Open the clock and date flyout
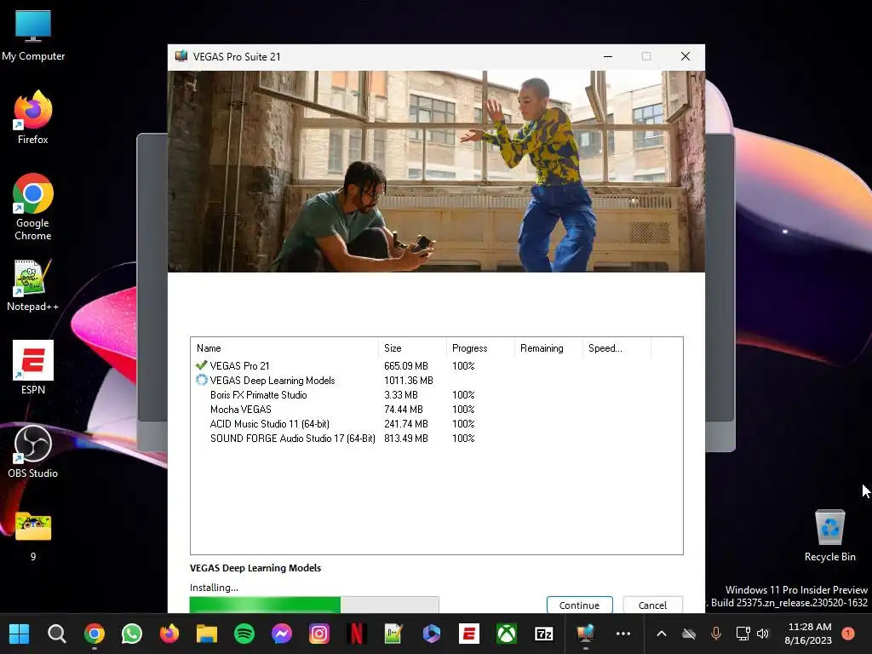This screenshot has height=654, width=872. [809, 634]
